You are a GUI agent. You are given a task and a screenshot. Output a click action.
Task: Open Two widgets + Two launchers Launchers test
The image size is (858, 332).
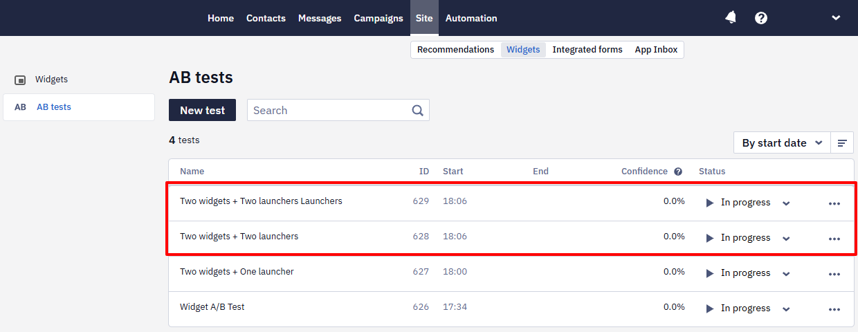(x=261, y=201)
